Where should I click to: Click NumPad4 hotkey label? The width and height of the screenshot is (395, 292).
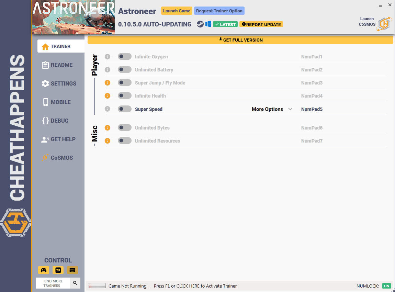pos(312,96)
